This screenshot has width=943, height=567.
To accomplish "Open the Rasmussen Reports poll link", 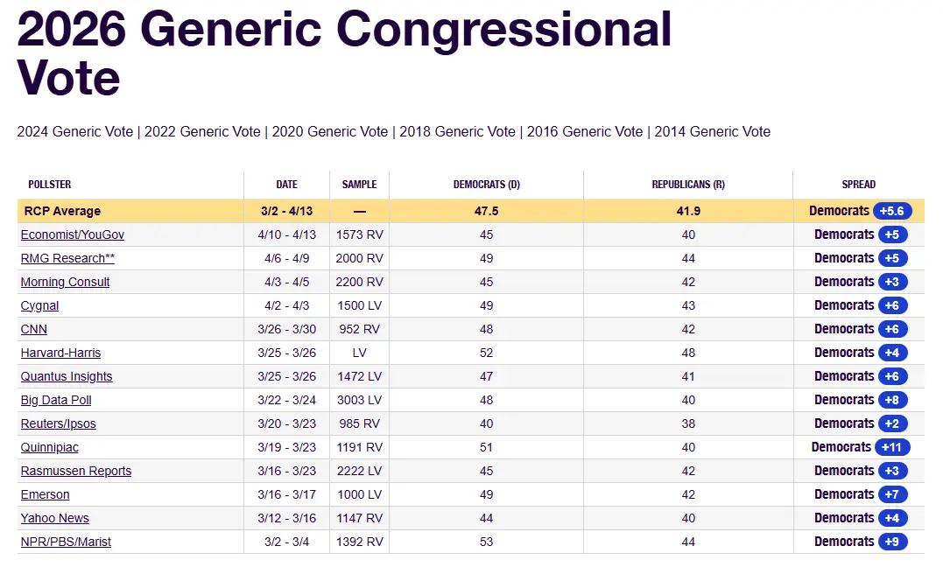I will click(76, 471).
